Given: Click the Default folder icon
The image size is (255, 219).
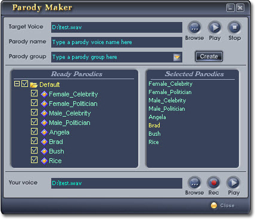Looking at the screenshot, I should tap(33, 85).
